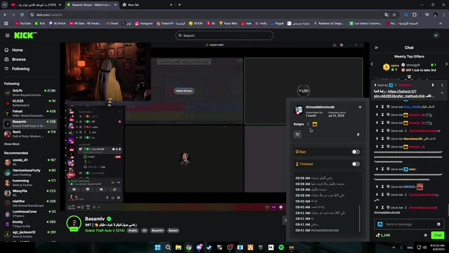Image resolution: width=449 pixels, height=253 pixels.
Task: Open a new browser tab
Action: tap(180, 5)
